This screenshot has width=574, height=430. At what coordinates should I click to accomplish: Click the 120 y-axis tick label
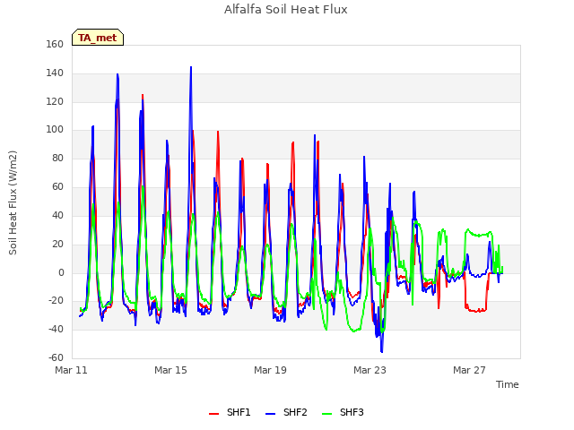55,101
